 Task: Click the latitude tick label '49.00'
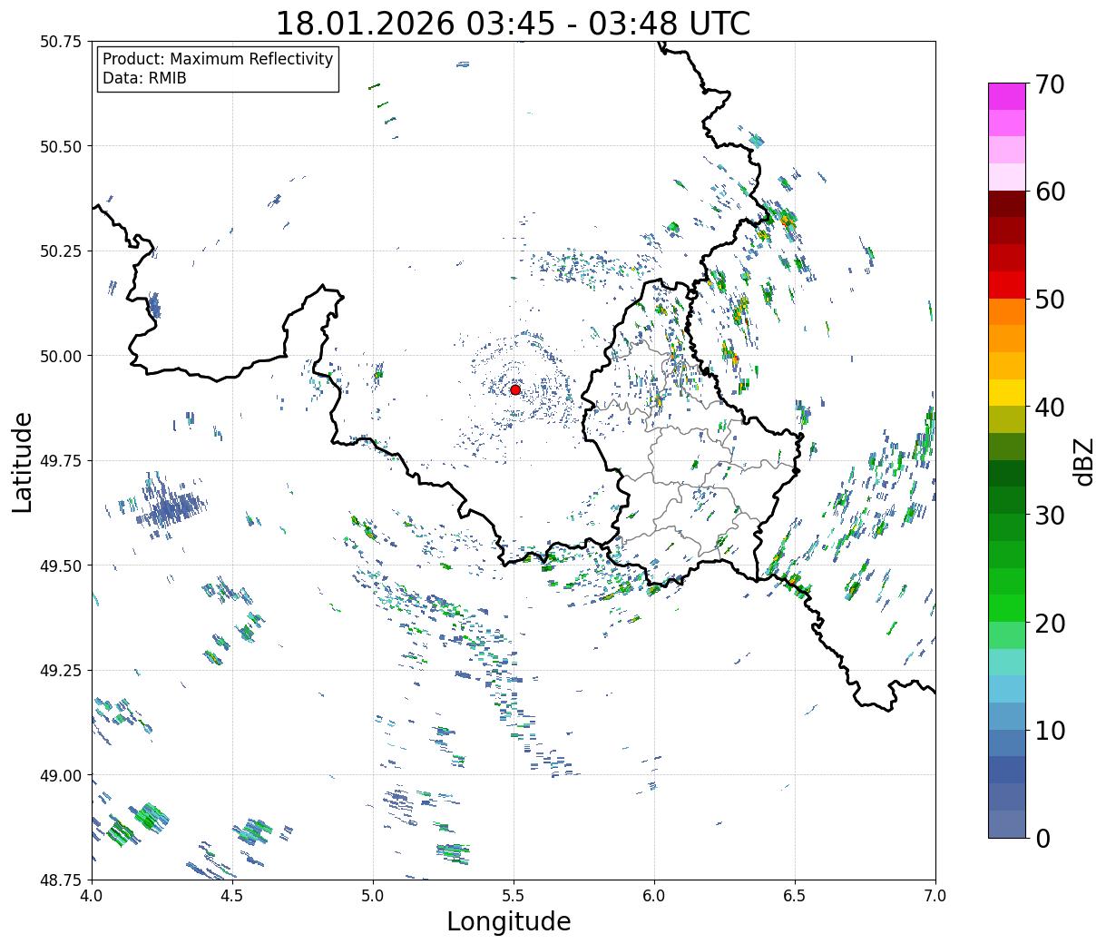coord(60,775)
